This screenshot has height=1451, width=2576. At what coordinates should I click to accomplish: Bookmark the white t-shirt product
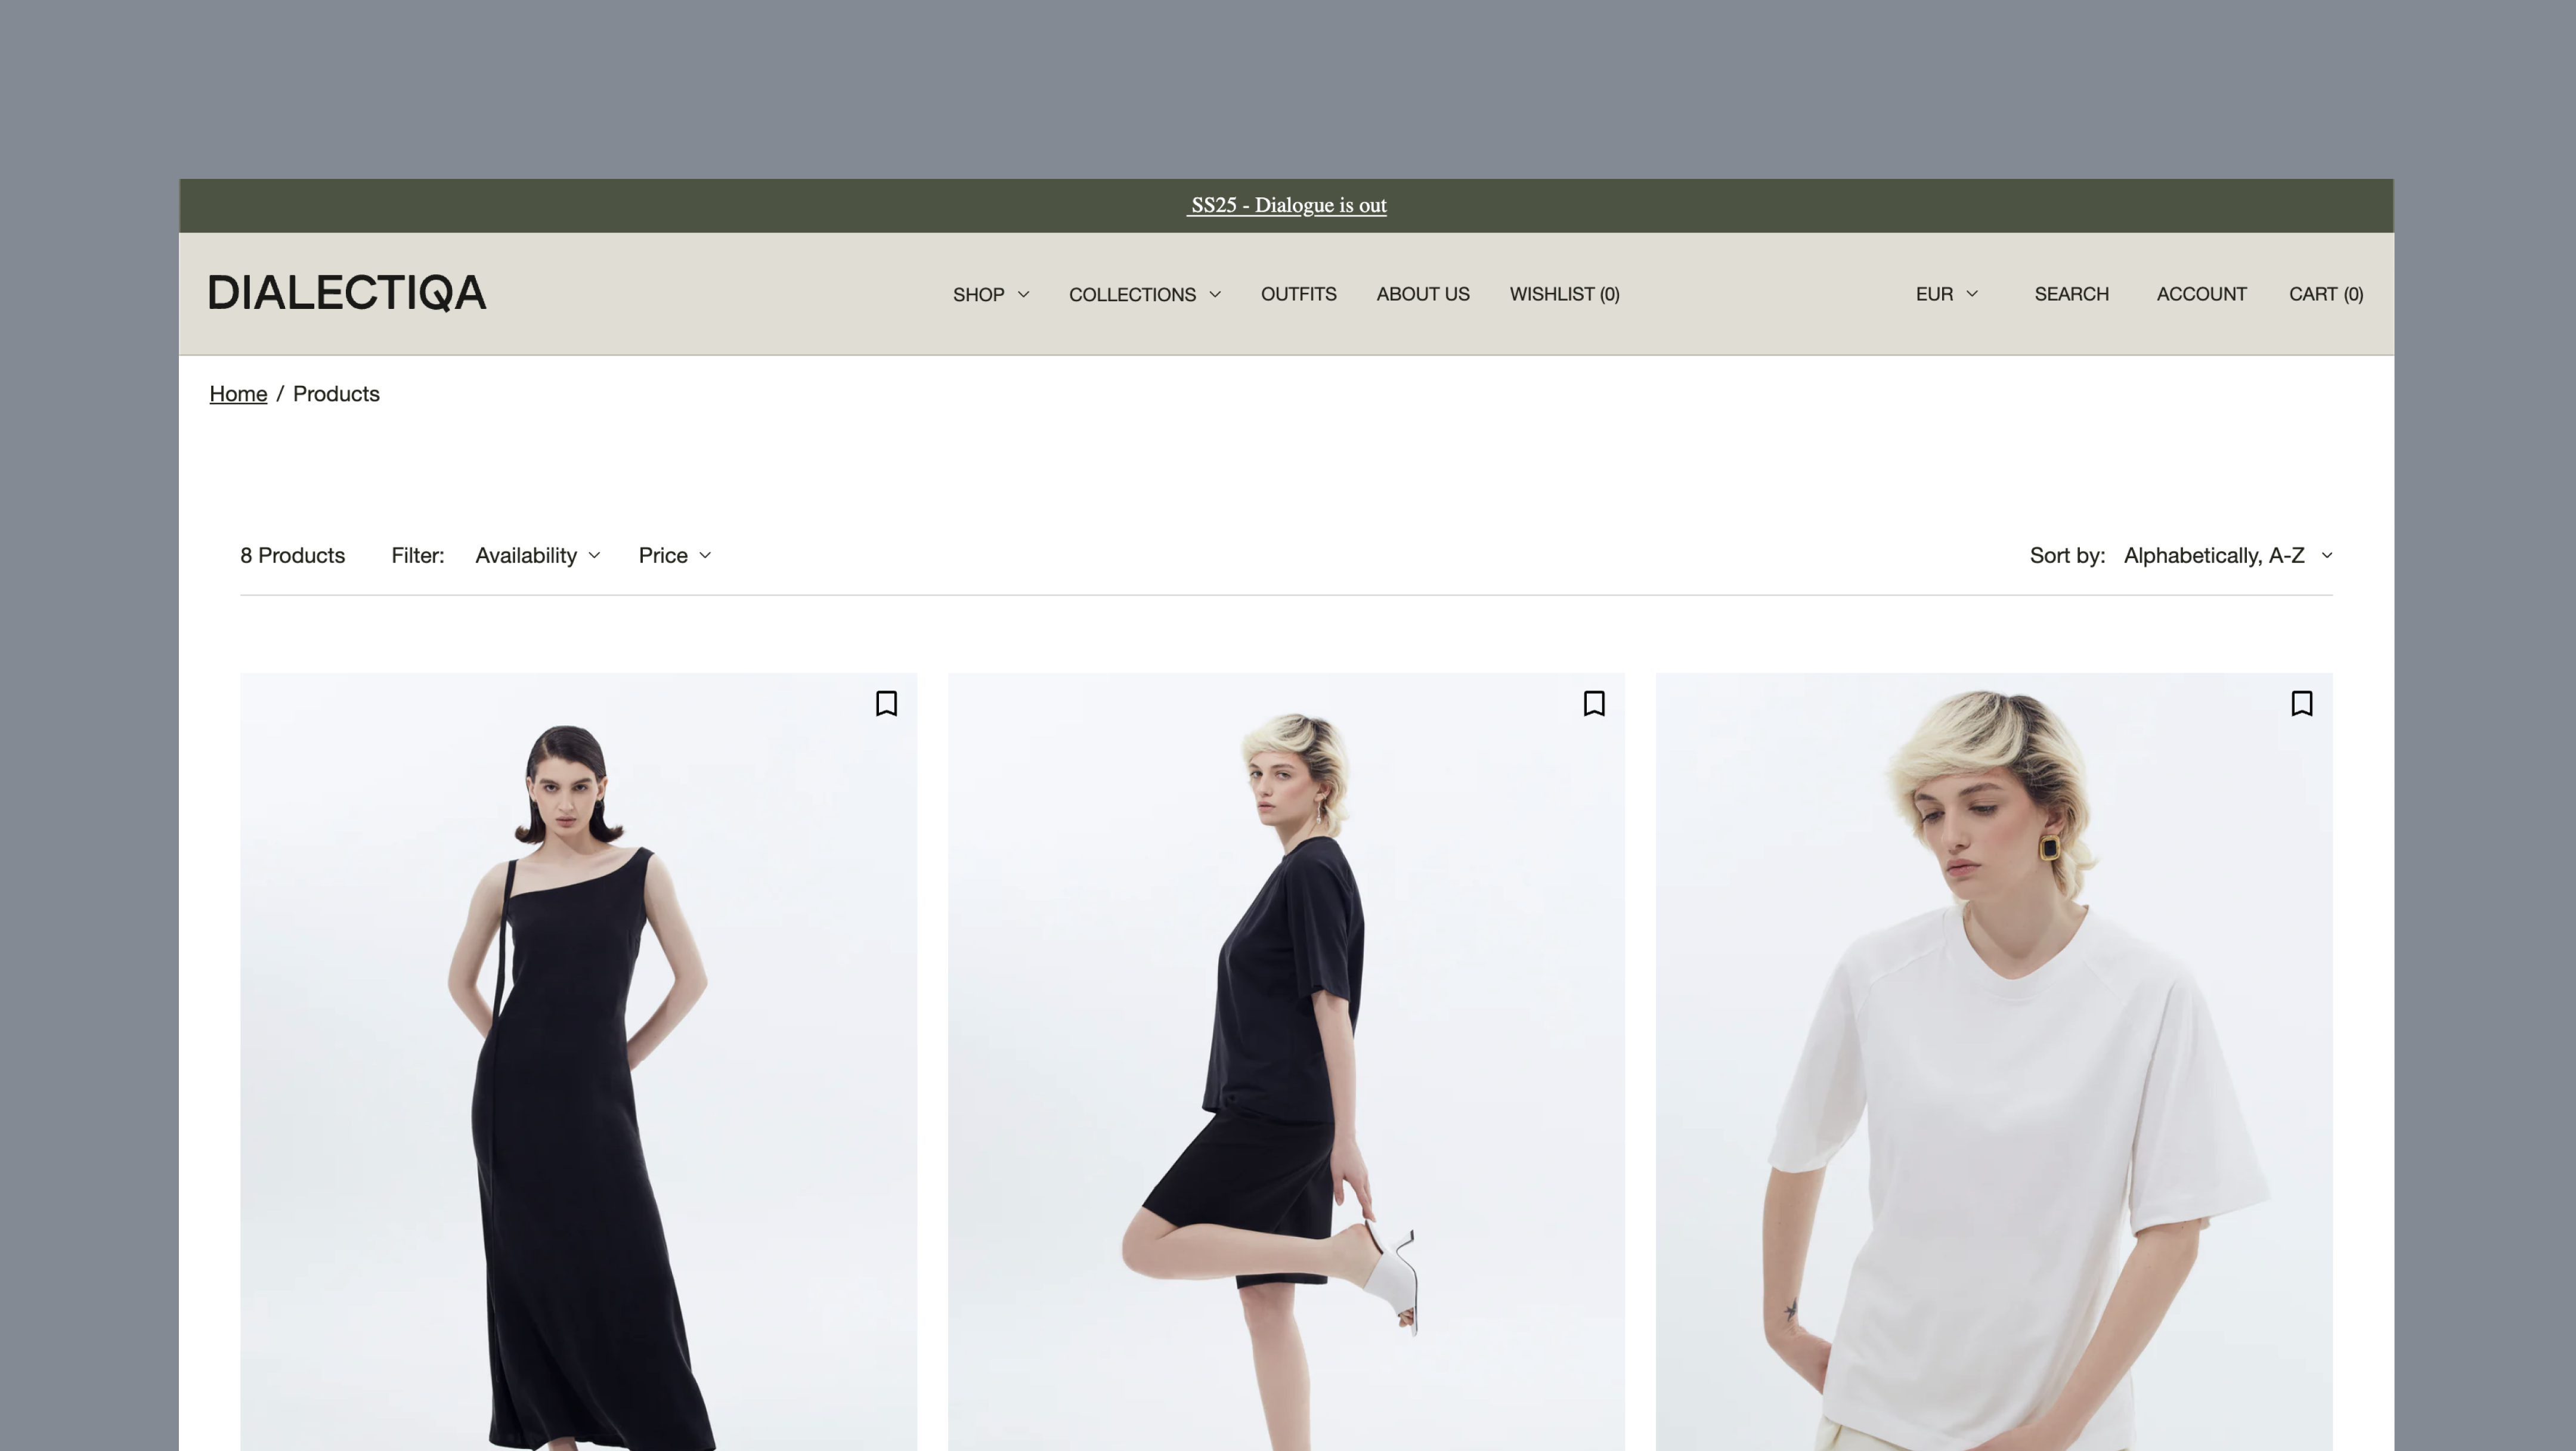[x=2302, y=703]
